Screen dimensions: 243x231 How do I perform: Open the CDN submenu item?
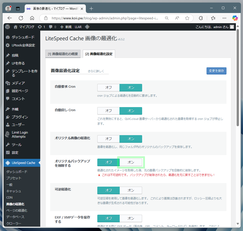tap(9, 198)
